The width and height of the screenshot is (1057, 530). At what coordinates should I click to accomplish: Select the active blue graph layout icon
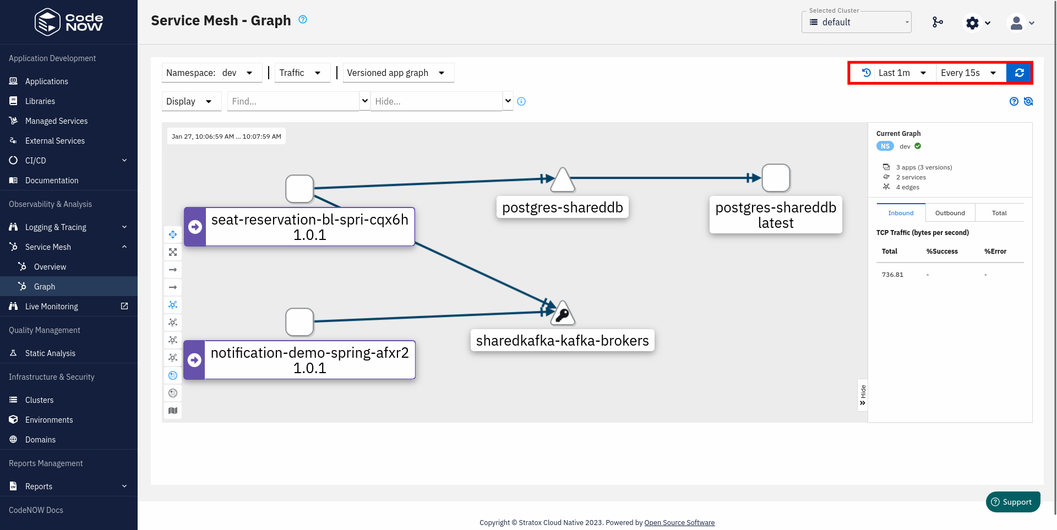click(x=173, y=305)
